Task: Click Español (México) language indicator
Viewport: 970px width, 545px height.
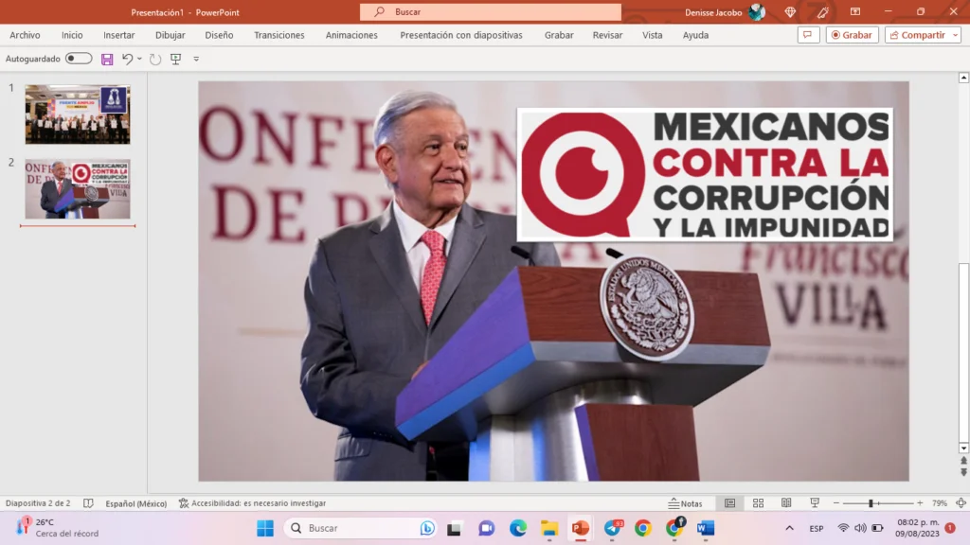Action: tap(136, 503)
